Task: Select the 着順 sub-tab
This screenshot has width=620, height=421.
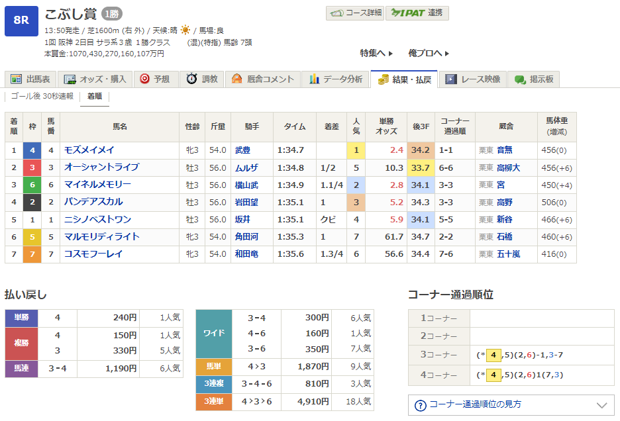Action: point(94,97)
